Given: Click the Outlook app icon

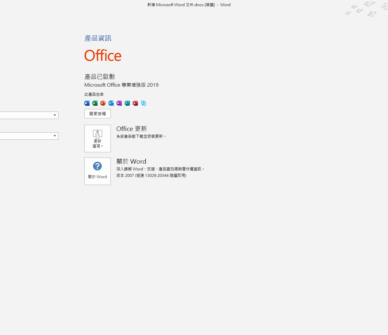Looking at the screenshot, I should (x=111, y=103).
